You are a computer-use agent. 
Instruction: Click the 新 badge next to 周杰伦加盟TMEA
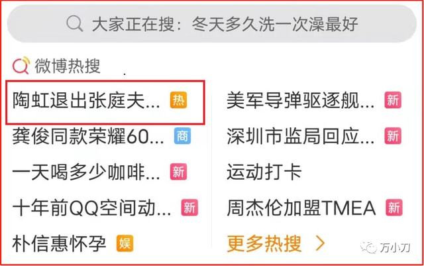(394, 208)
